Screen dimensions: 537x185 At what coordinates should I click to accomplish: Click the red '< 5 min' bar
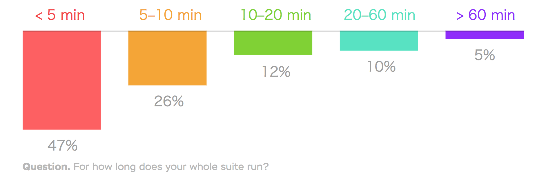[62, 80]
